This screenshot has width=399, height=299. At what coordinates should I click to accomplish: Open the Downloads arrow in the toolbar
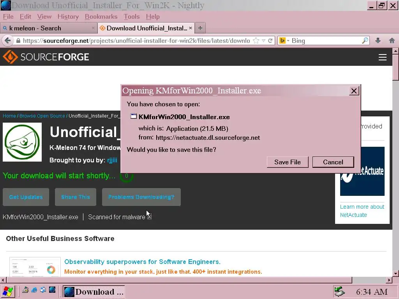pyautogui.click(x=378, y=40)
